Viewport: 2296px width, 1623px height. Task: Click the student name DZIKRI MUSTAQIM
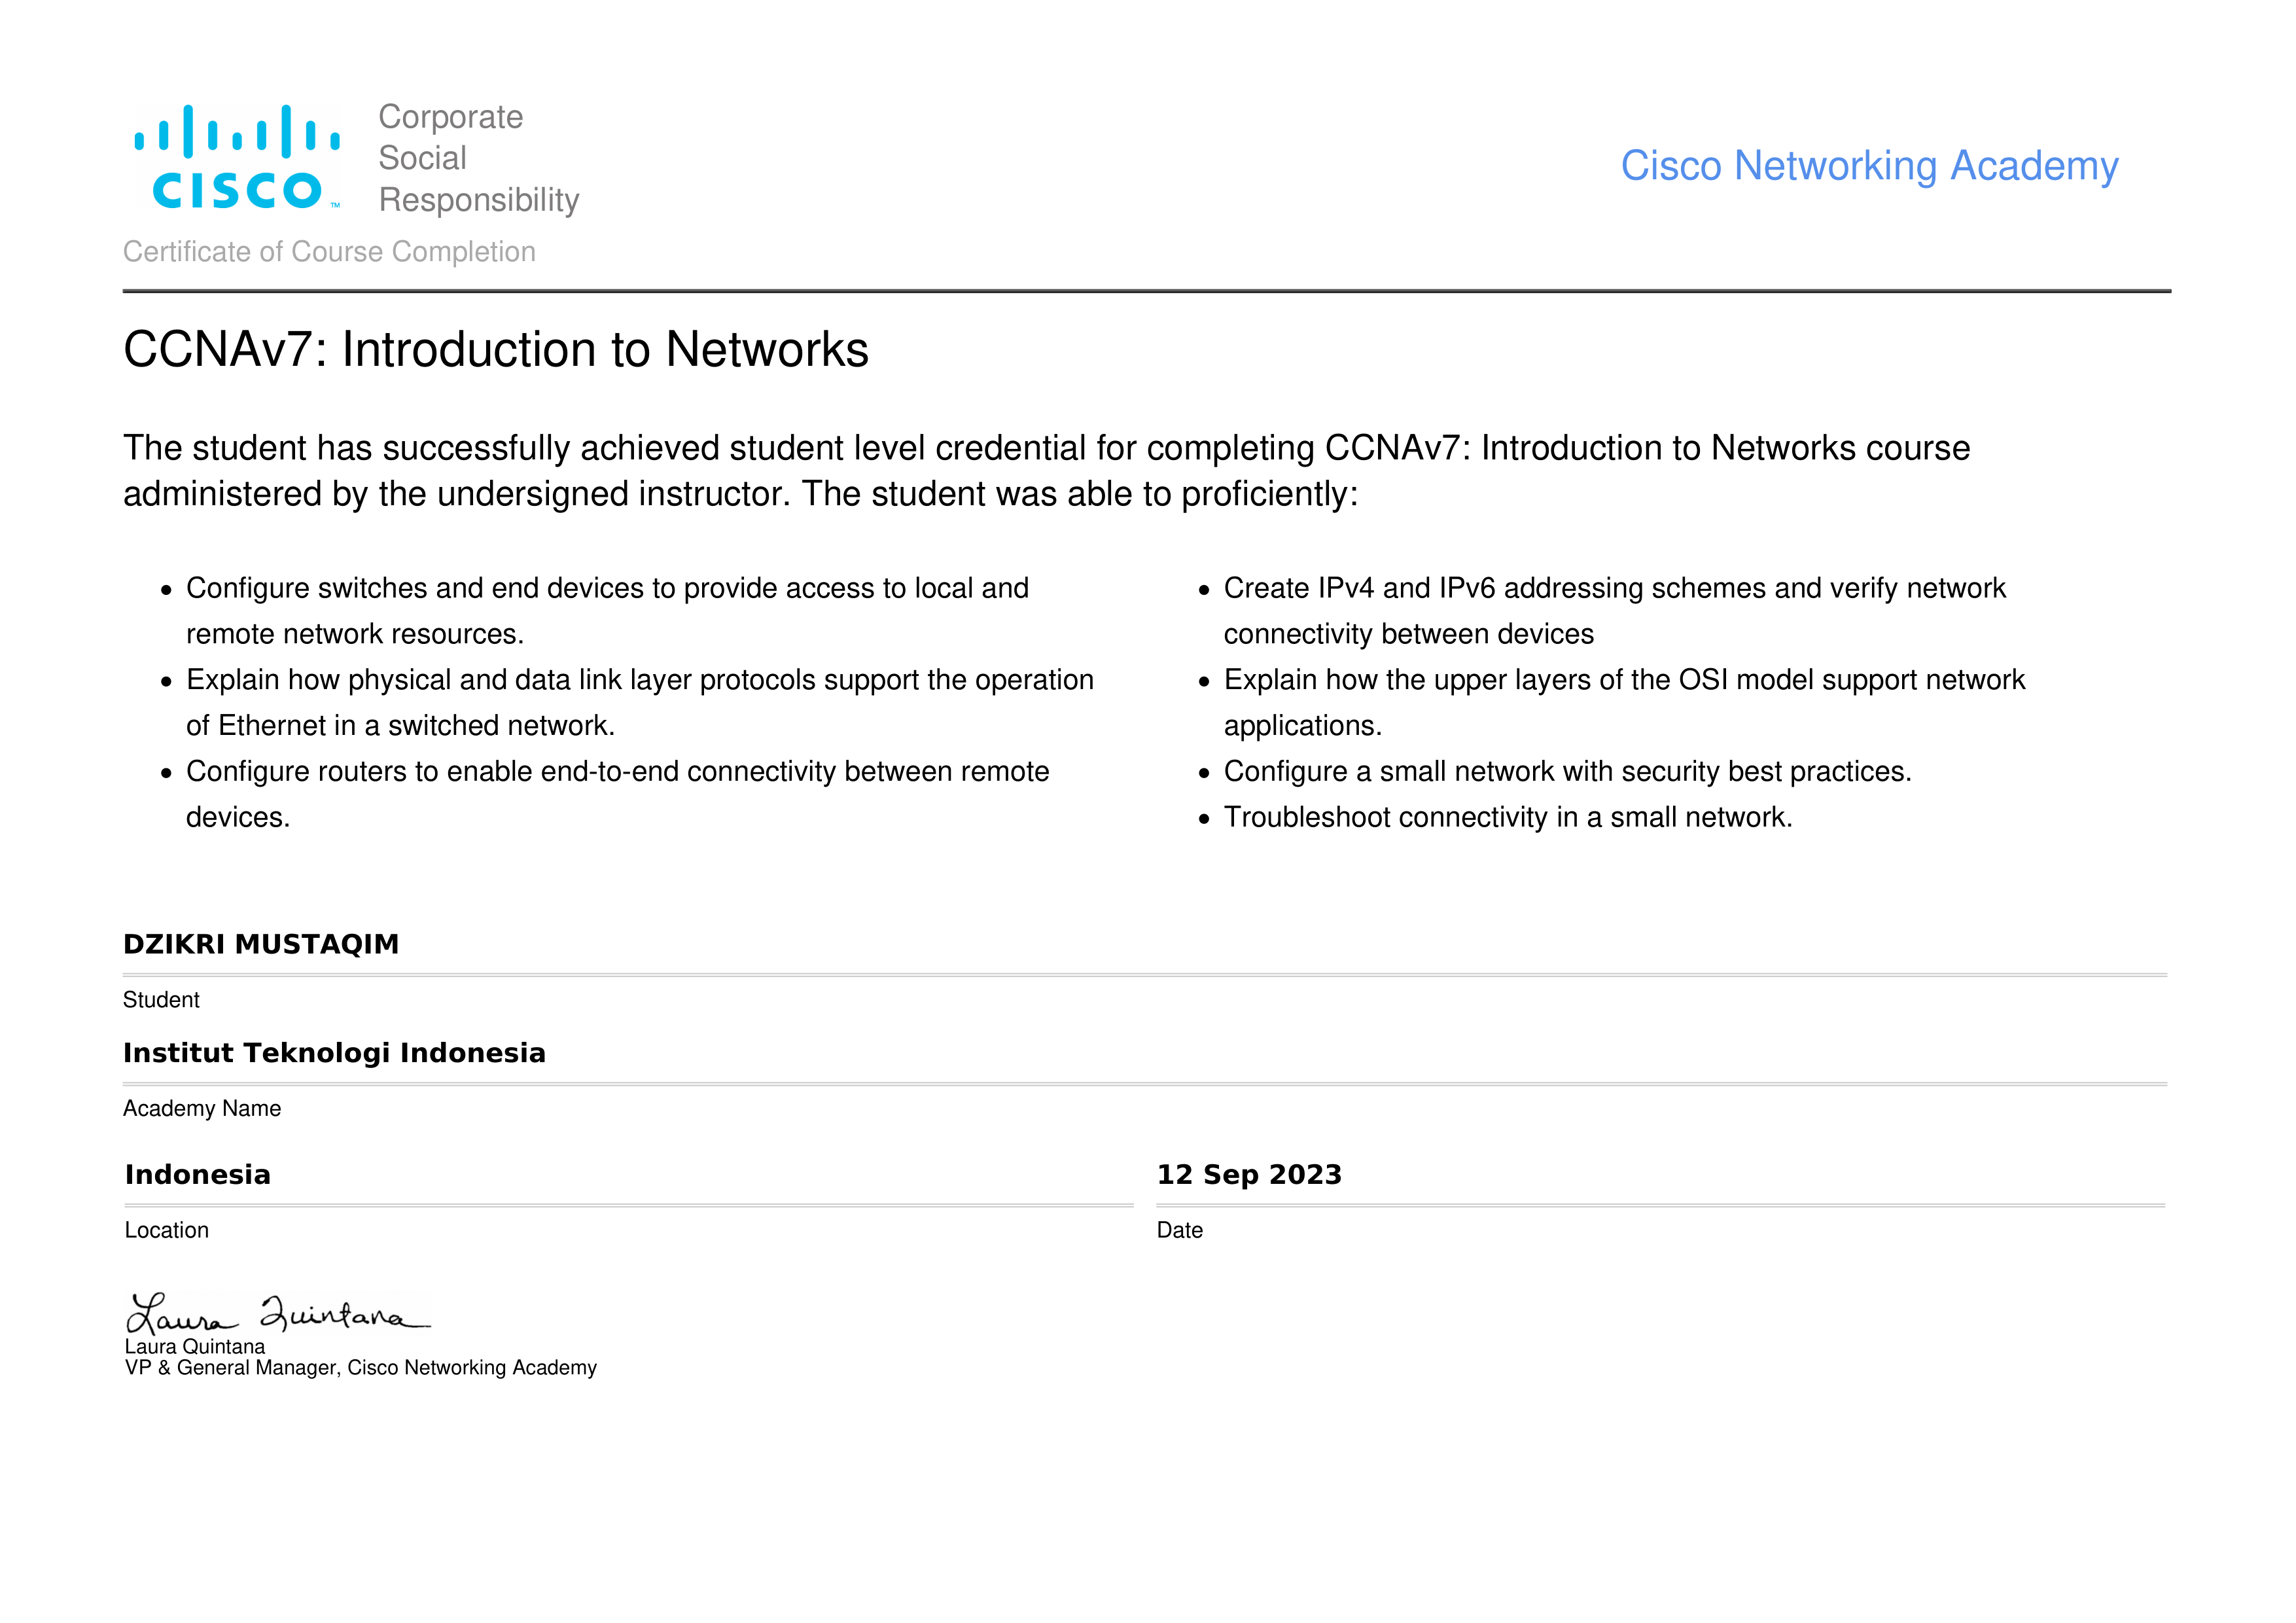pos(261,944)
